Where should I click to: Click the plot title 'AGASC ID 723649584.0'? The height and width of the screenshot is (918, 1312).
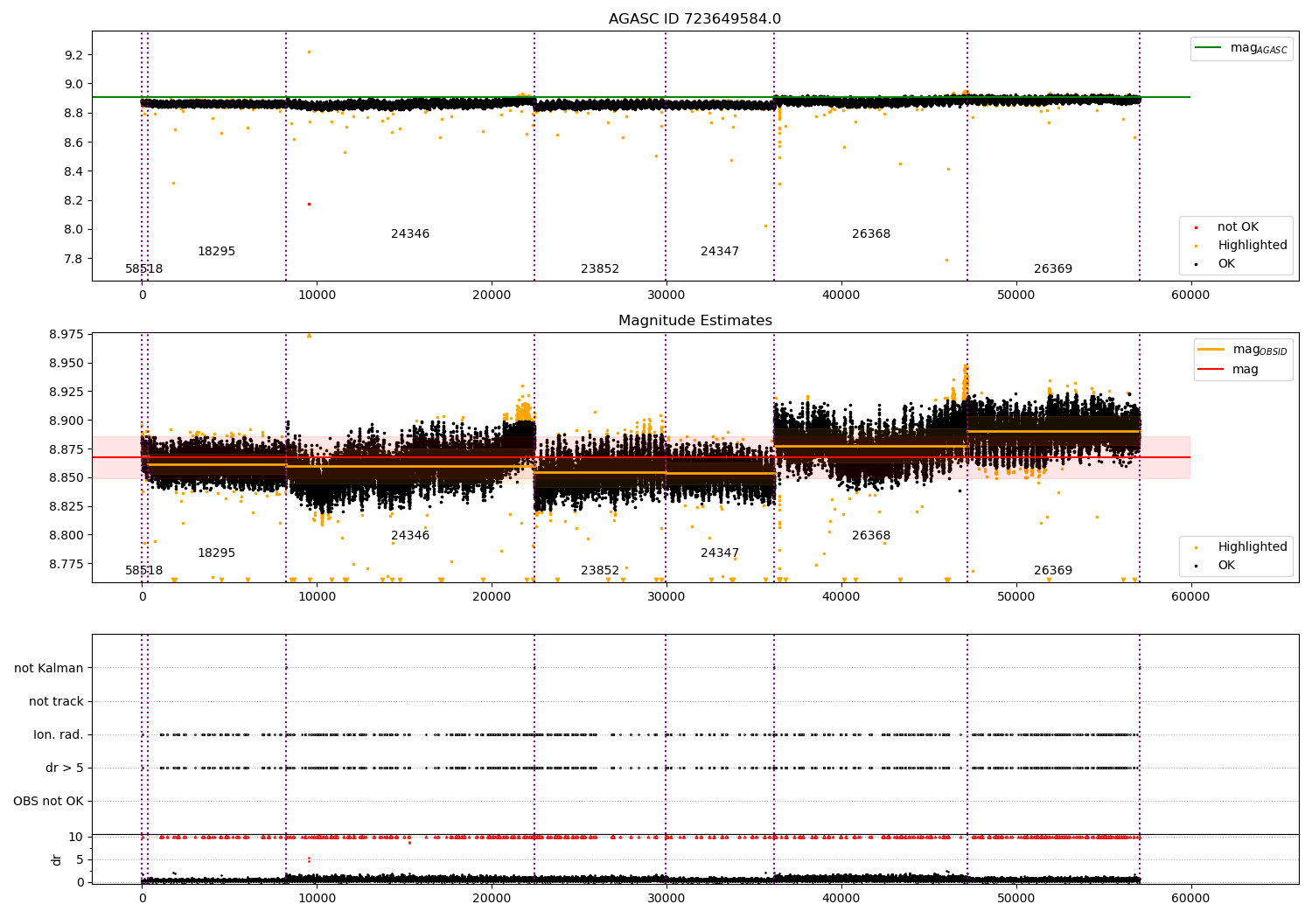click(x=694, y=19)
